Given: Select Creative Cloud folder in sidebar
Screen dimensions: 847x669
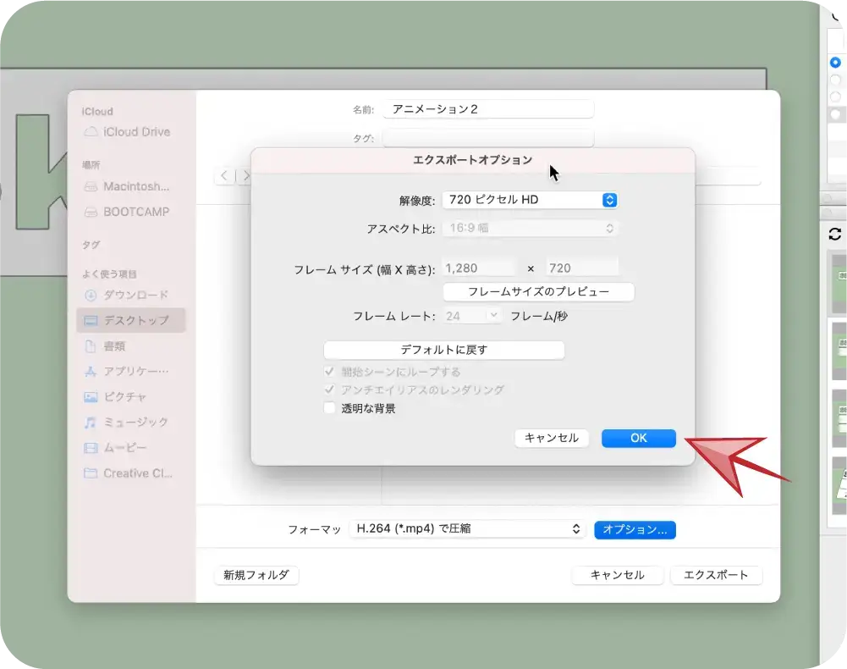Looking at the screenshot, I should pos(137,473).
